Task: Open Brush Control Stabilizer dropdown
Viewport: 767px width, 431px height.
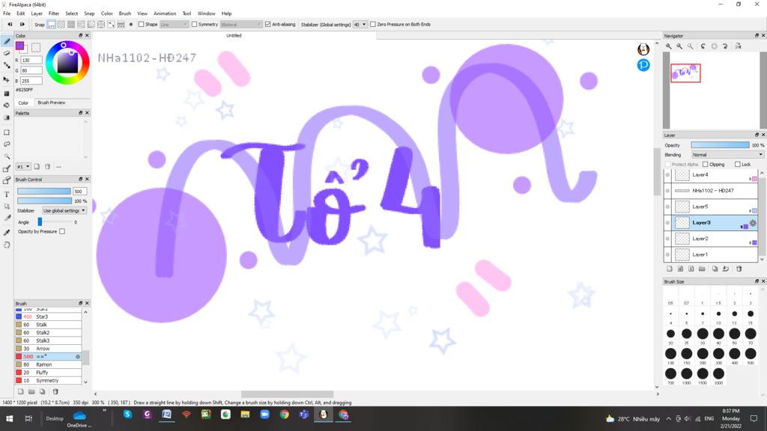Action: point(64,210)
